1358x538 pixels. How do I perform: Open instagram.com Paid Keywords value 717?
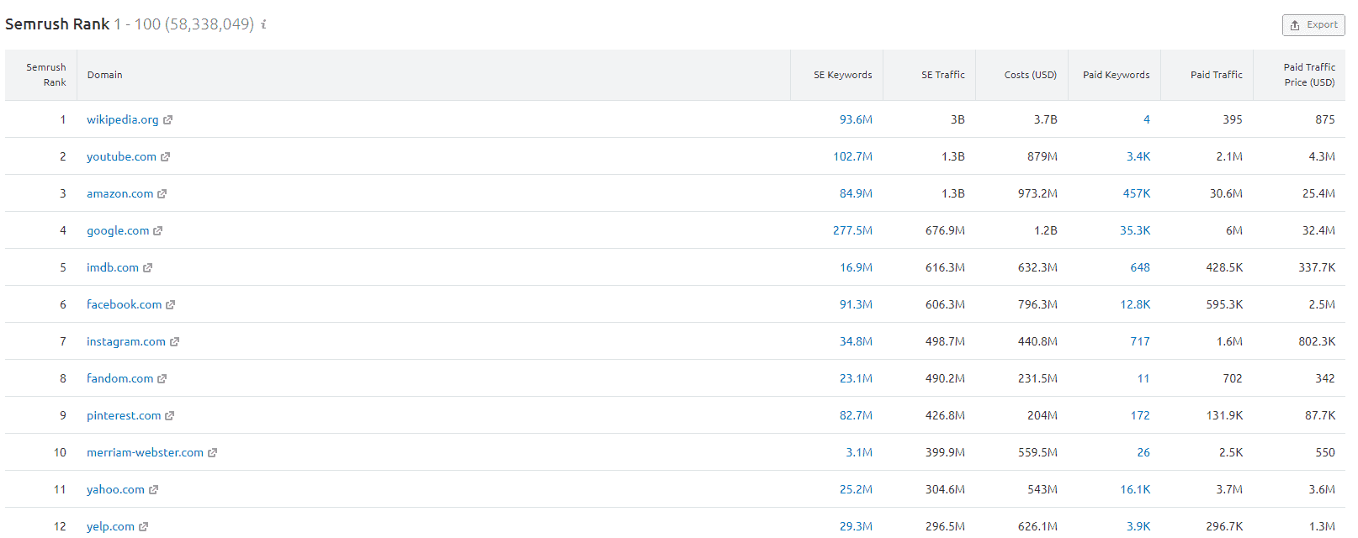[1140, 341]
